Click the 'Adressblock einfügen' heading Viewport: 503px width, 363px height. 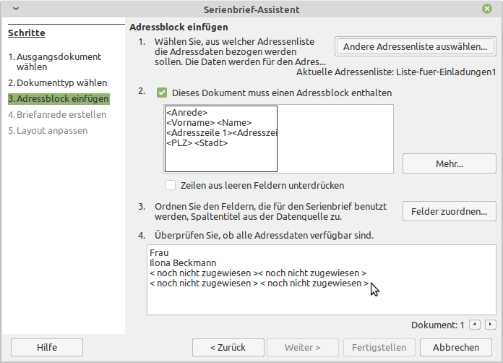pos(179,27)
